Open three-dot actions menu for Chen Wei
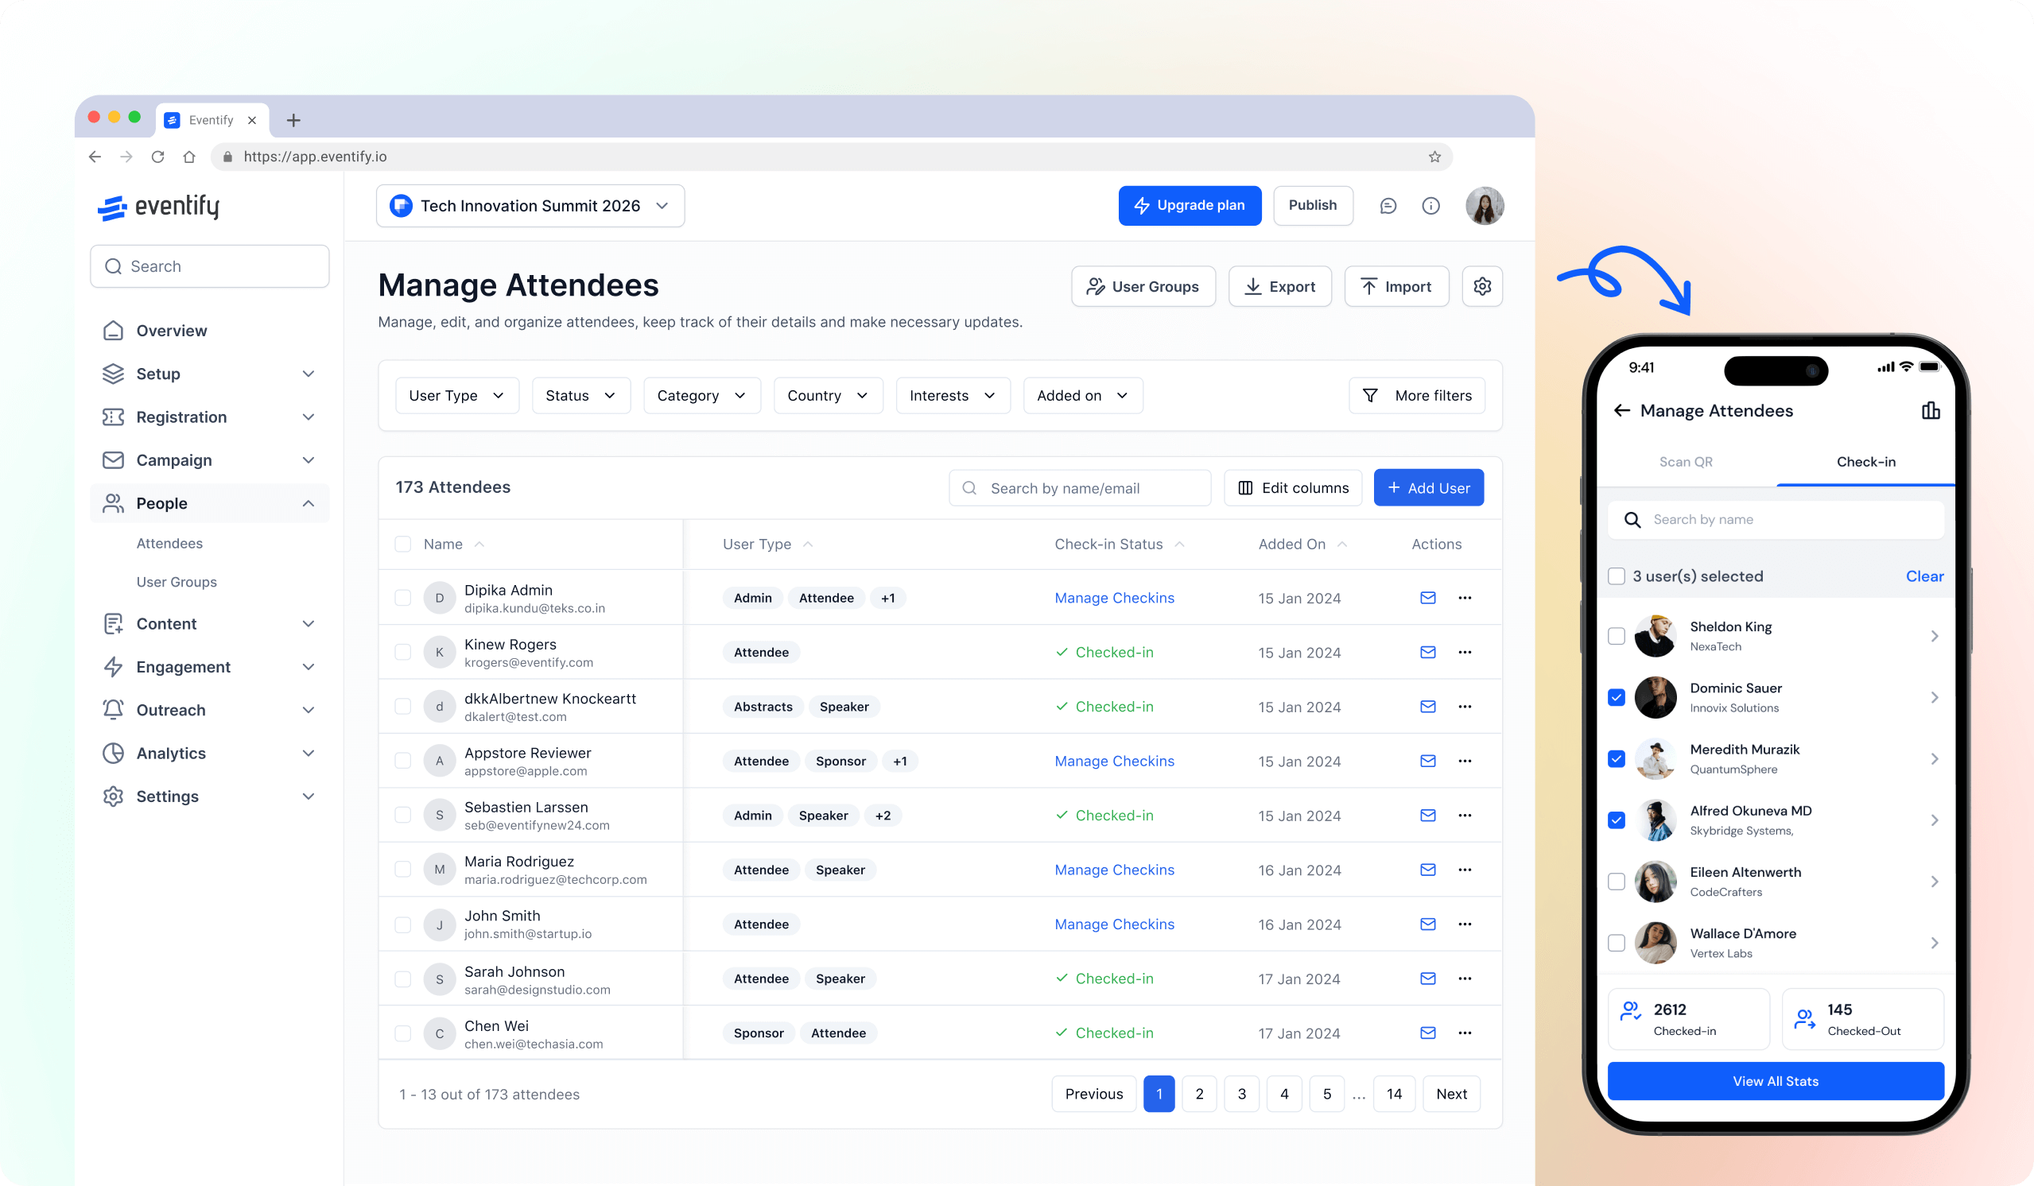Image resolution: width=2034 pixels, height=1186 pixels. 1464,1033
